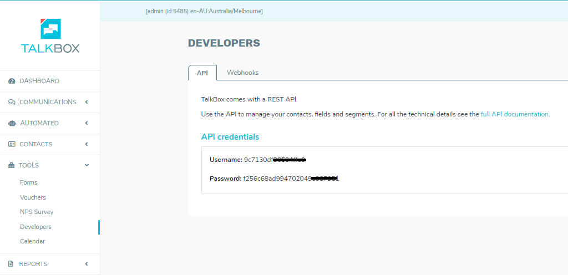Click the Password label
568x275 pixels.
click(x=225, y=179)
